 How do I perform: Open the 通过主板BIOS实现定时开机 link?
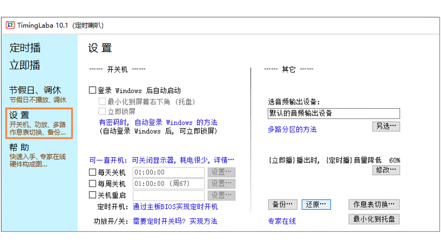(175, 207)
